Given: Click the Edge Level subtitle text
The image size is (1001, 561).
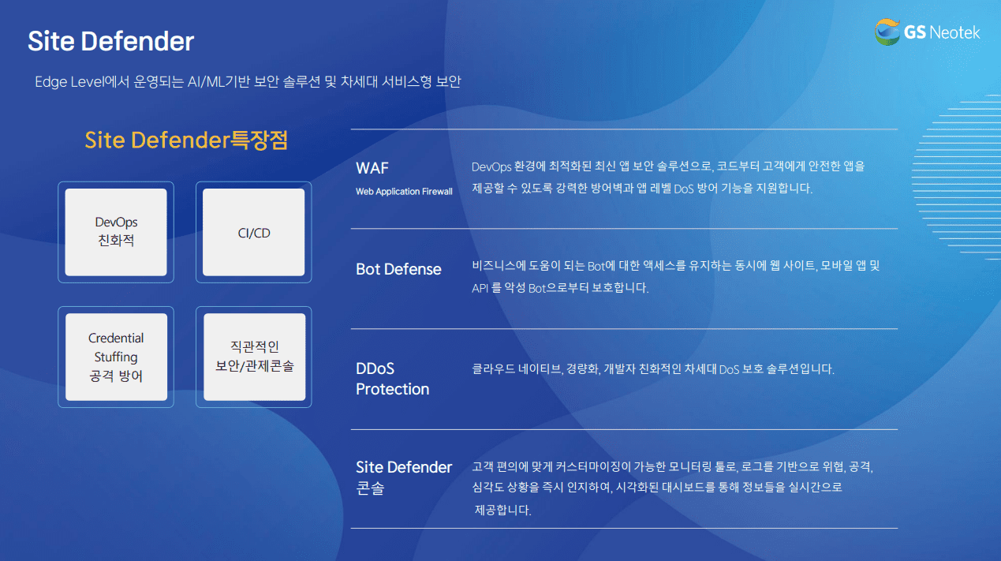Looking at the screenshot, I should coord(248,82).
